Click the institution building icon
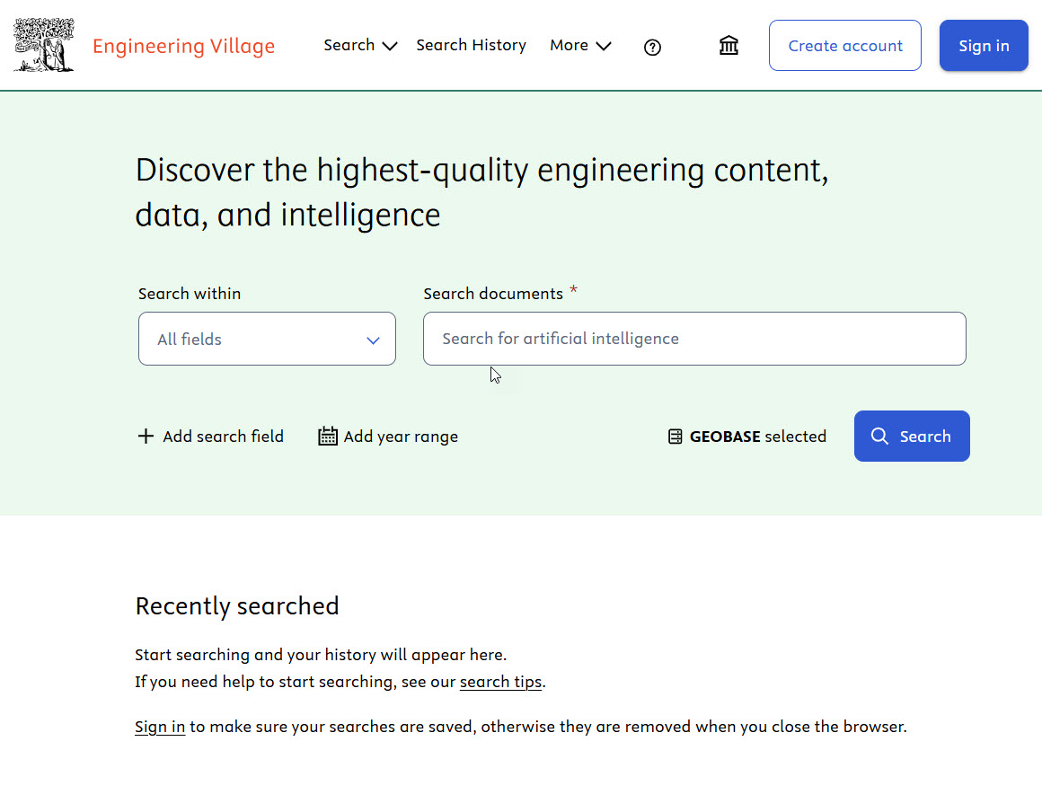 point(729,46)
